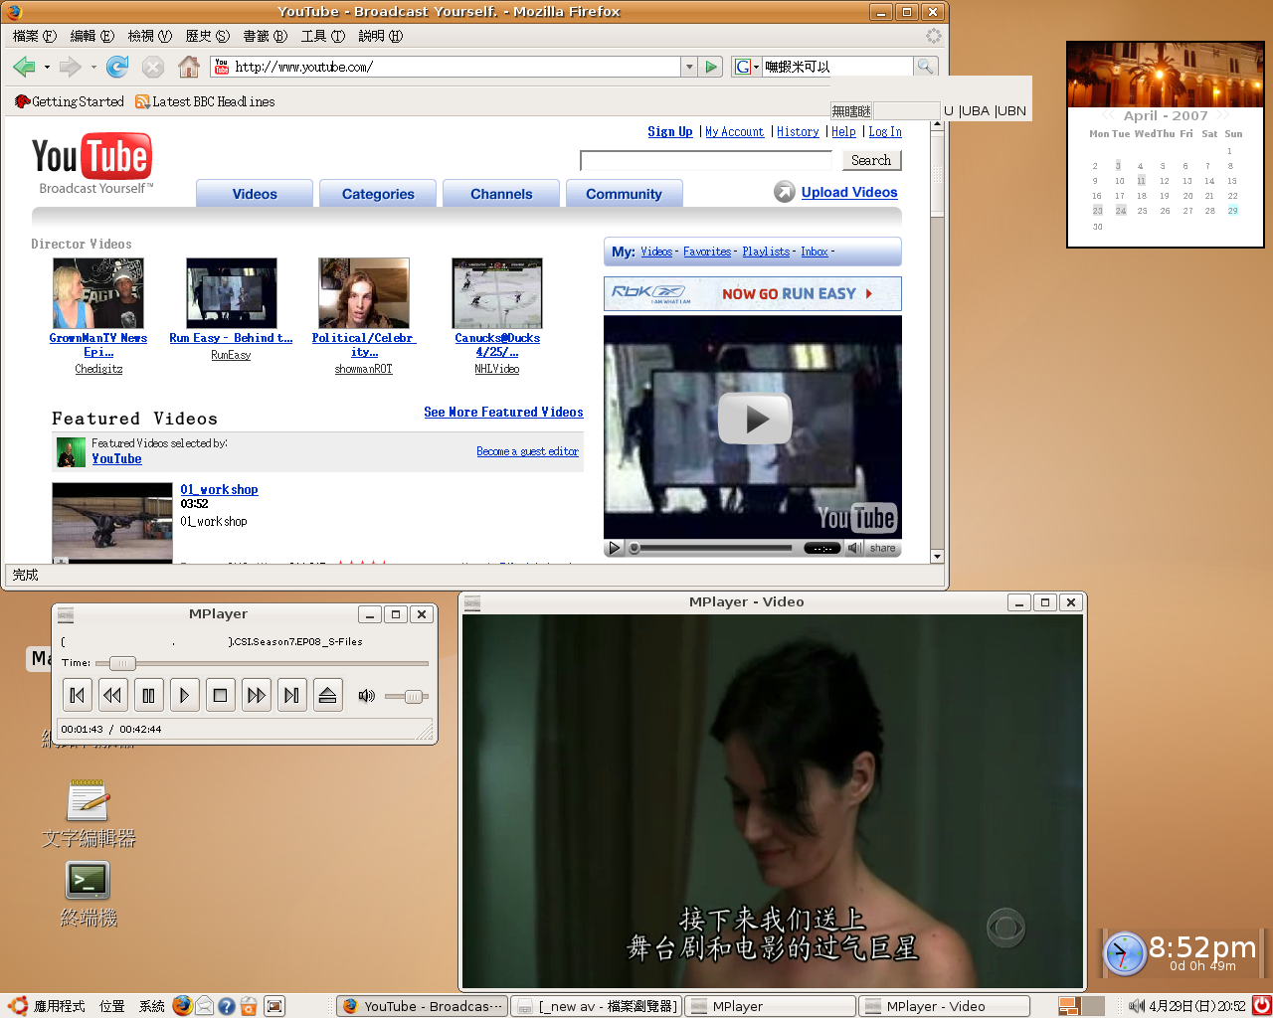
Task: Open the My Account link
Action: [734, 131]
